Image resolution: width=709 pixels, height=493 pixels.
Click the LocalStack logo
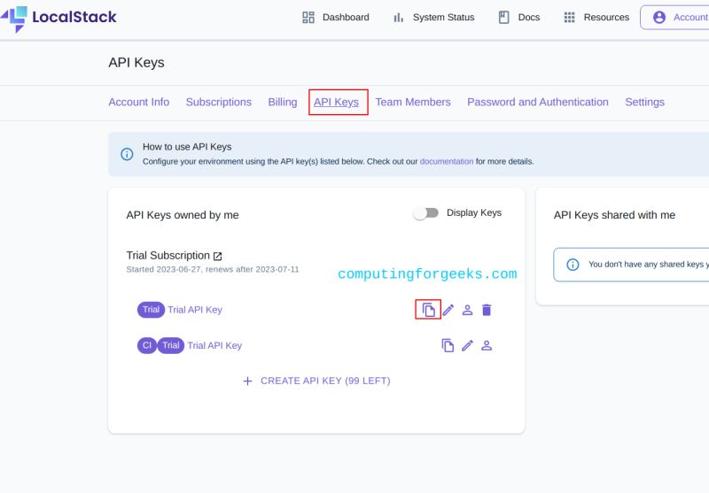tap(58, 18)
